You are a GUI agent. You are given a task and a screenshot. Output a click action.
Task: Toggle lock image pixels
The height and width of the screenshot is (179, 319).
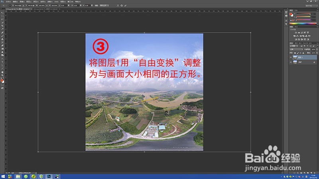coord(298,53)
